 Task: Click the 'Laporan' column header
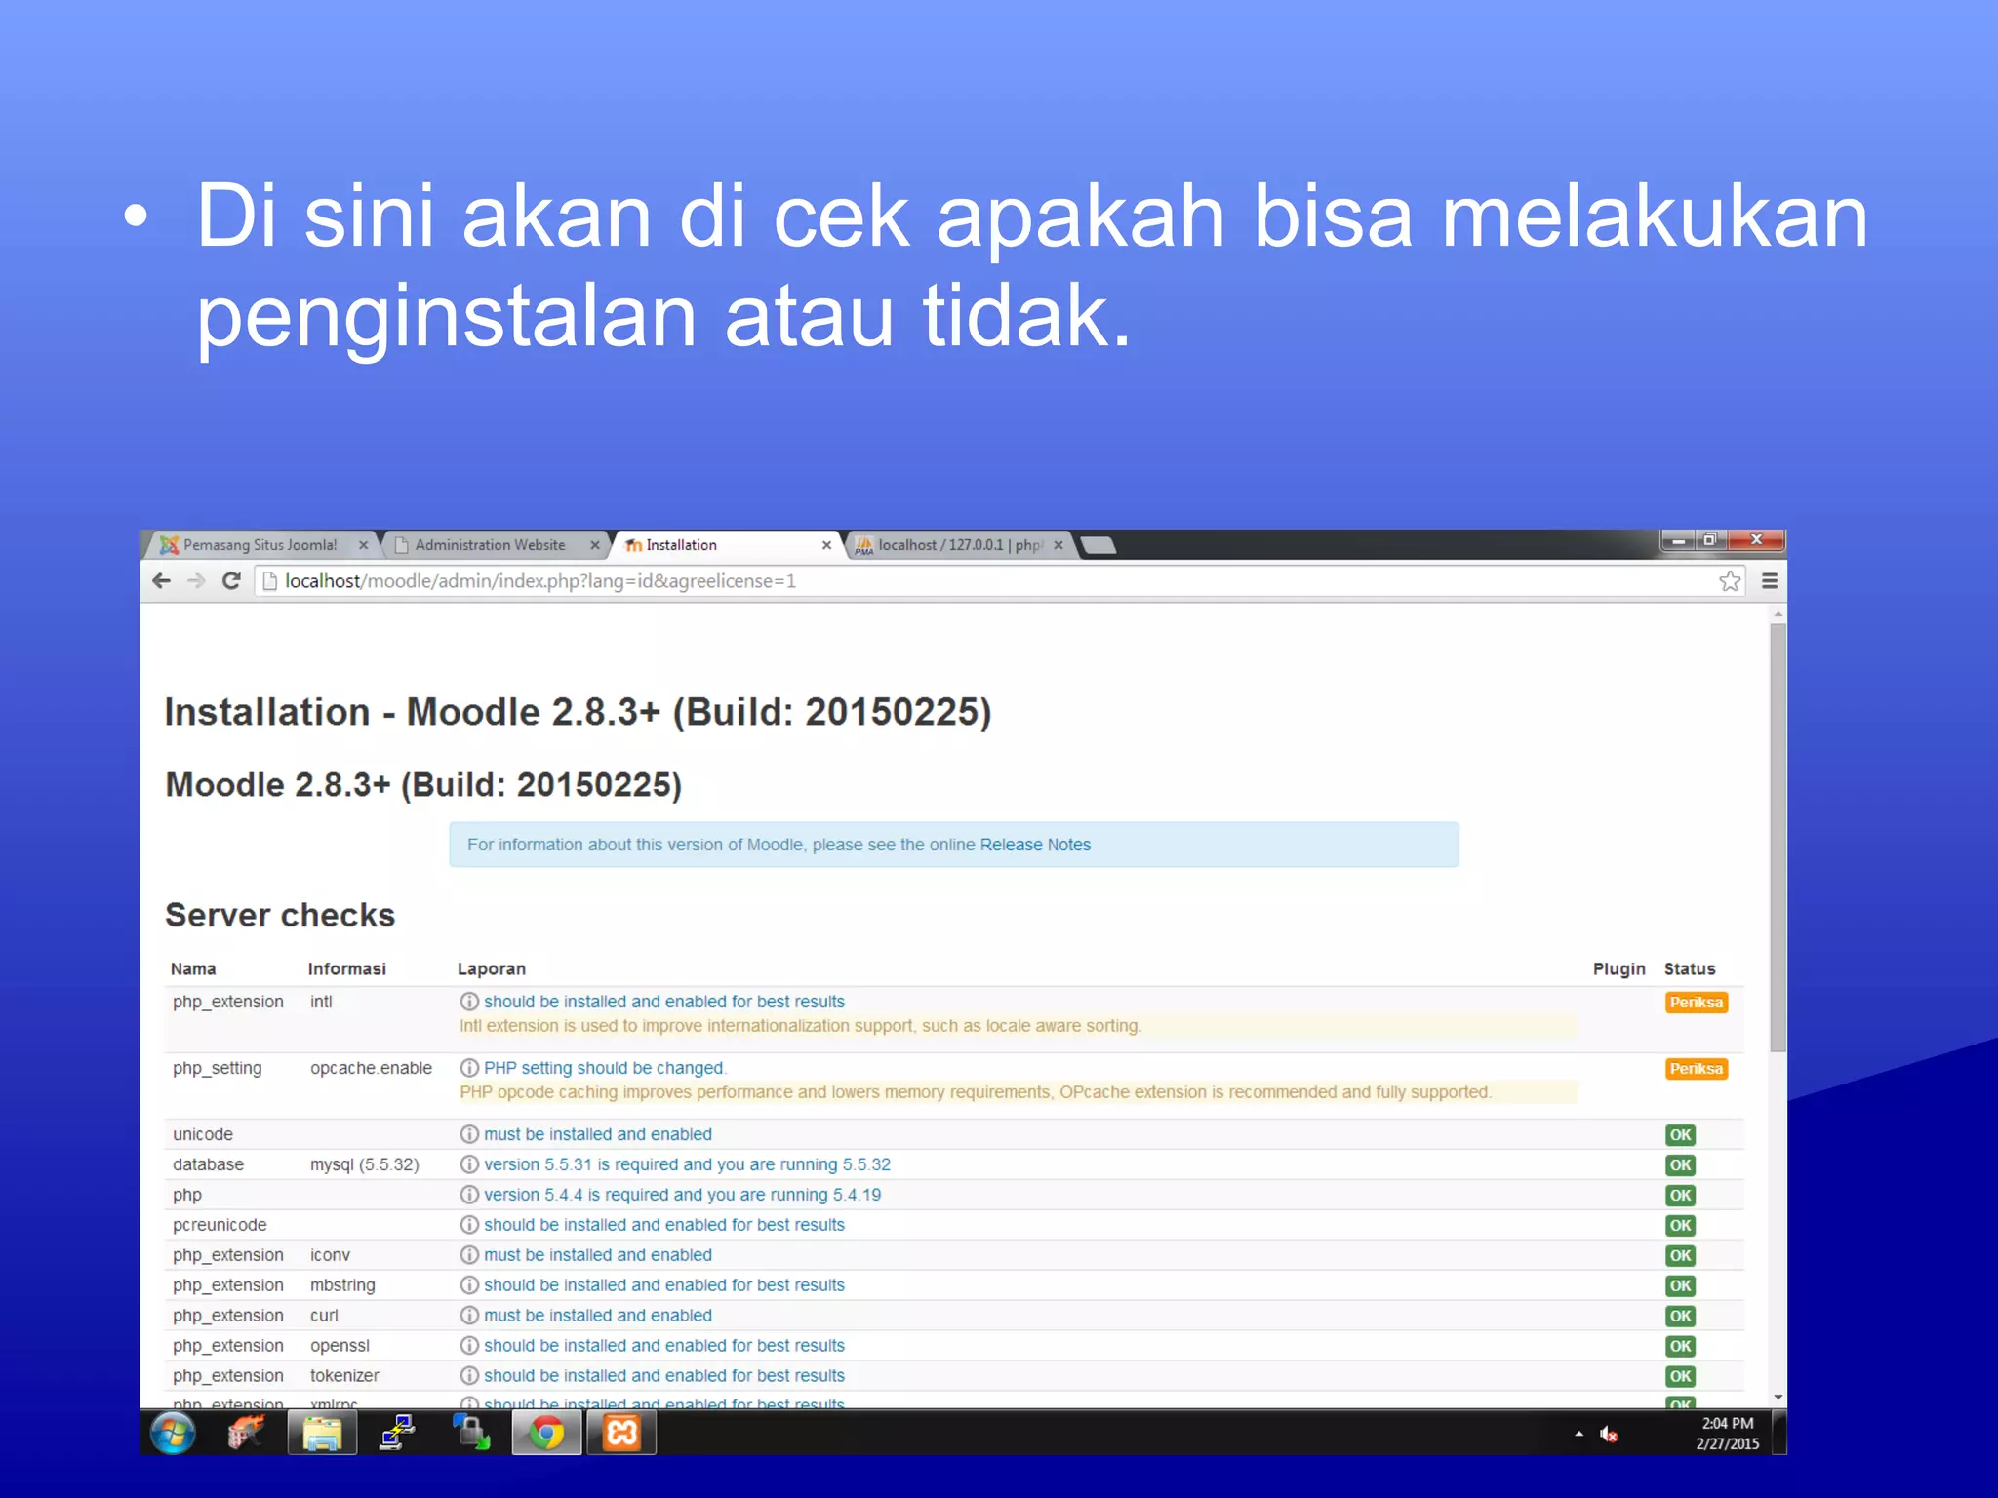pyautogui.click(x=492, y=968)
